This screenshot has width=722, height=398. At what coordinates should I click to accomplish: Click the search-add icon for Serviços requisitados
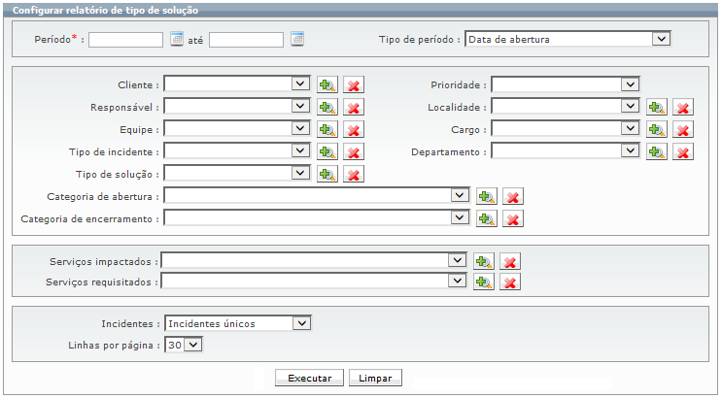pos(484,282)
